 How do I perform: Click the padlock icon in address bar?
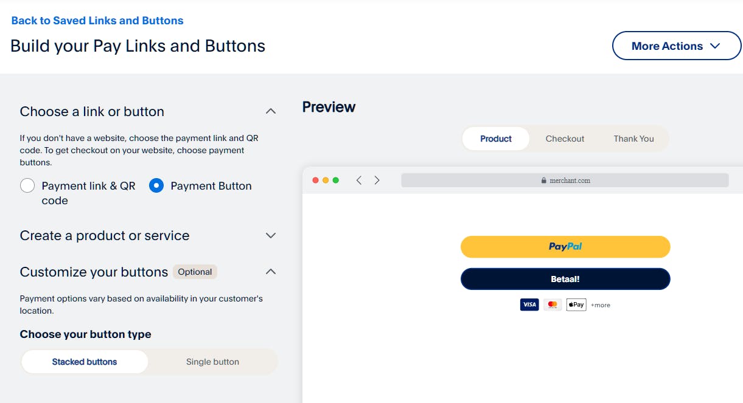pos(544,181)
